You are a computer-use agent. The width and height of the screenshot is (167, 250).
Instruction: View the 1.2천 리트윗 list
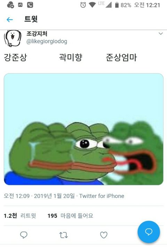click(x=20, y=216)
